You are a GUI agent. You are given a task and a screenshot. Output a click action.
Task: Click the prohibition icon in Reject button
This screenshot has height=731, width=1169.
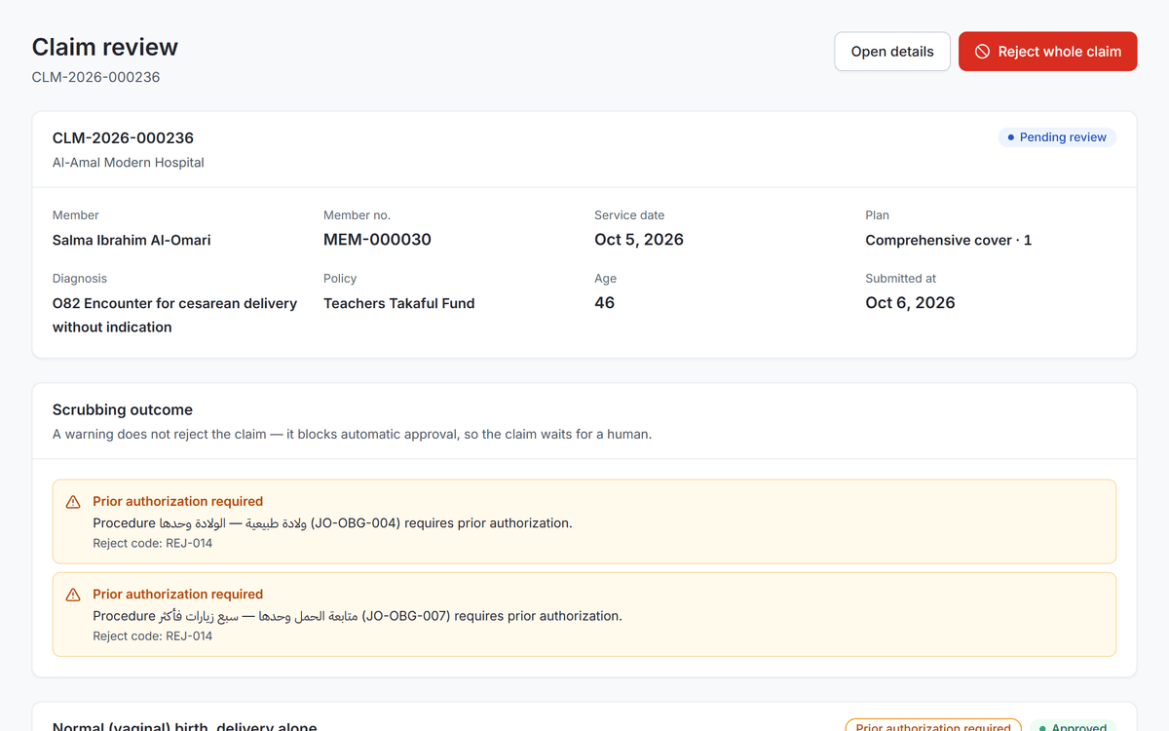coord(983,52)
